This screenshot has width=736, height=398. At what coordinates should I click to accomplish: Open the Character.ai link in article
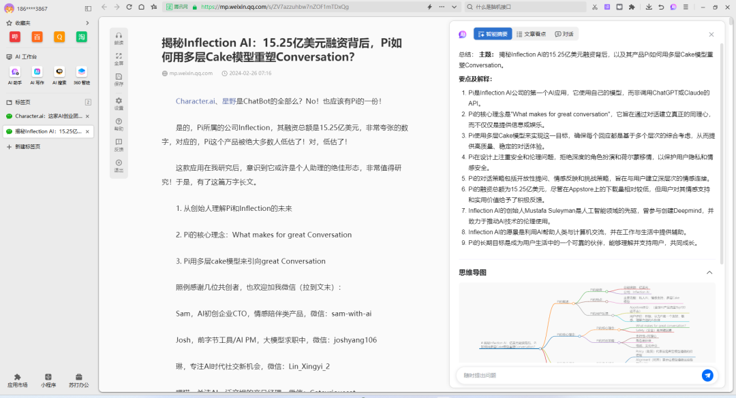[196, 101]
